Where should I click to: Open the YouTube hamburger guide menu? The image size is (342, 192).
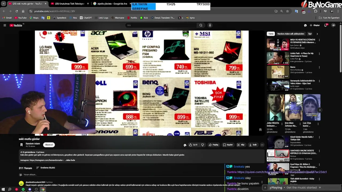coord(5,25)
